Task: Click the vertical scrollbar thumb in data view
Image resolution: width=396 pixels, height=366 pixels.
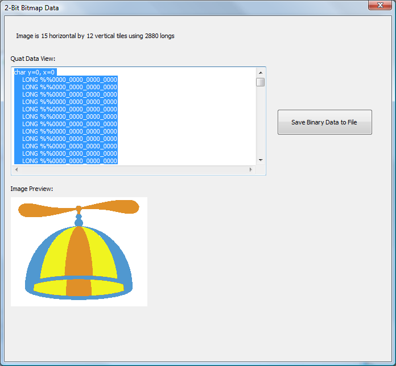Action: [x=261, y=82]
